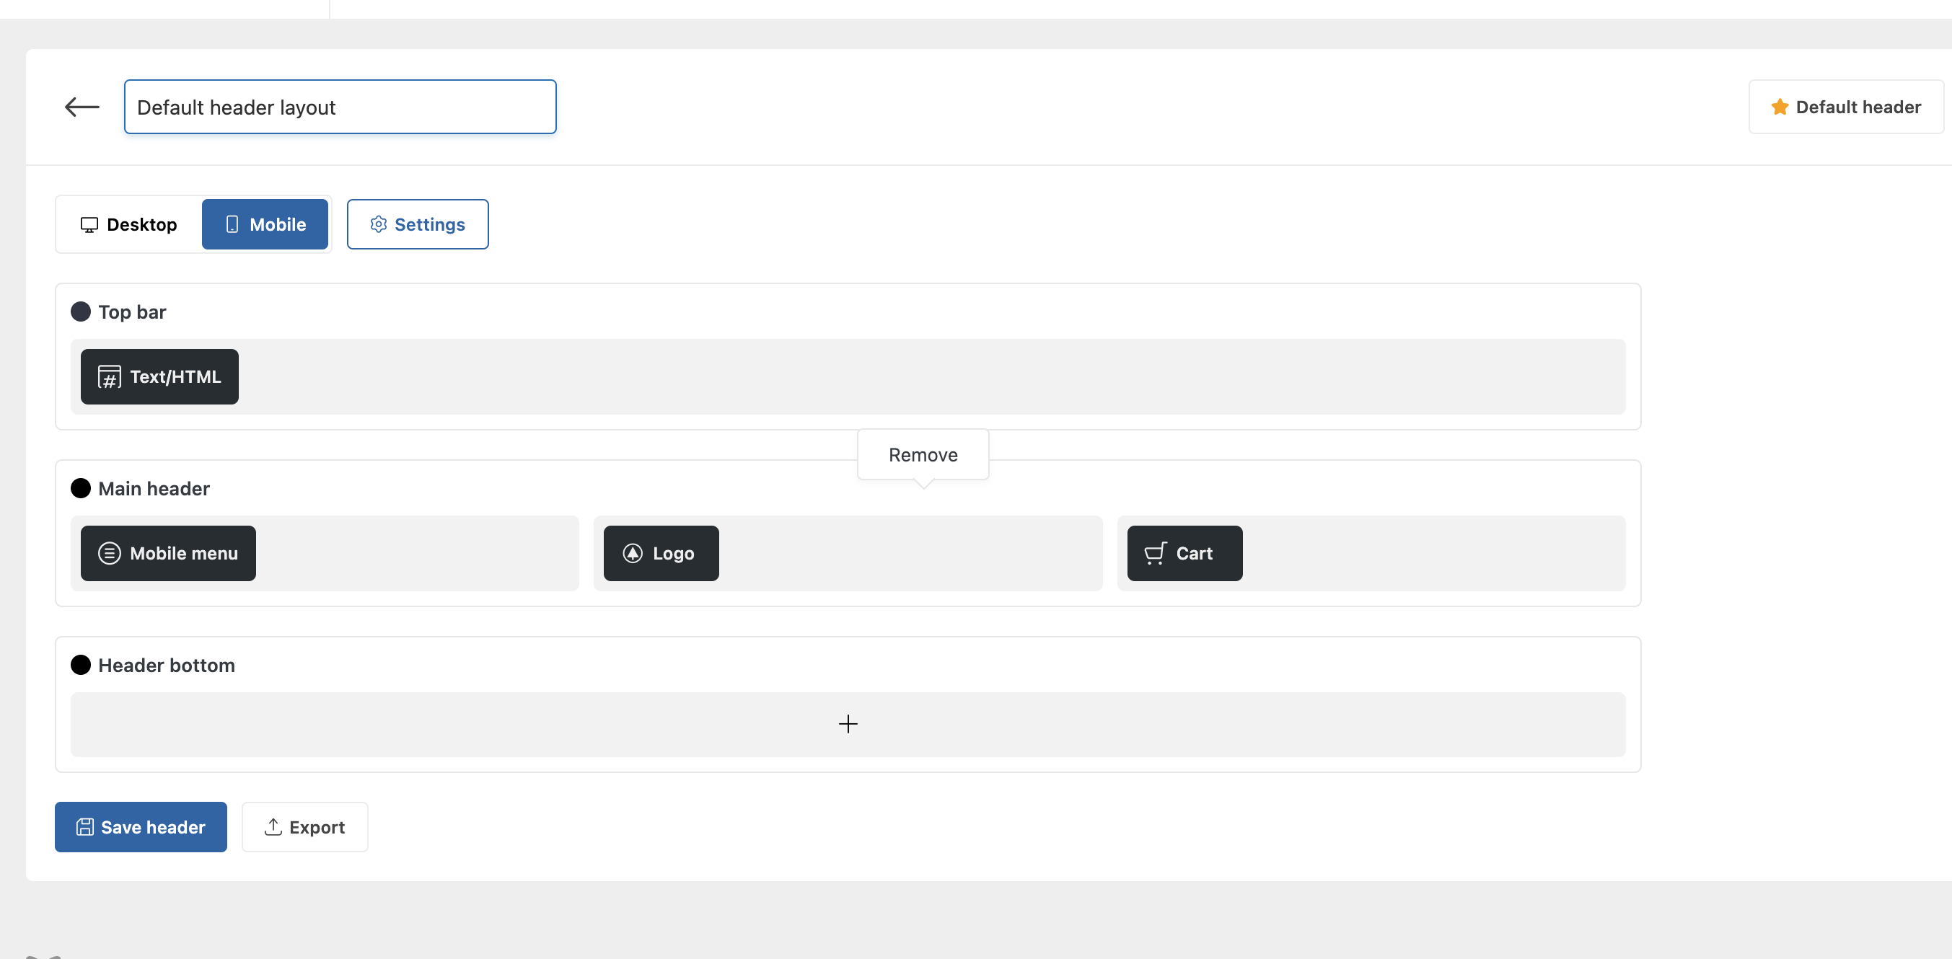Click the plus icon in Header bottom
Screen dimensions: 1952x959
(848, 724)
